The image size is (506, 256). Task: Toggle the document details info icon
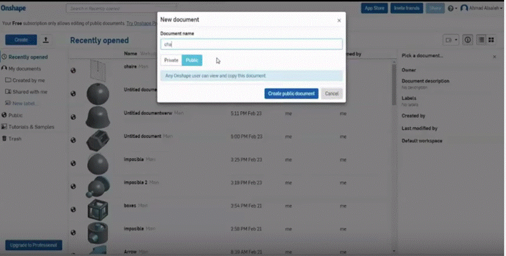[x=468, y=40]
